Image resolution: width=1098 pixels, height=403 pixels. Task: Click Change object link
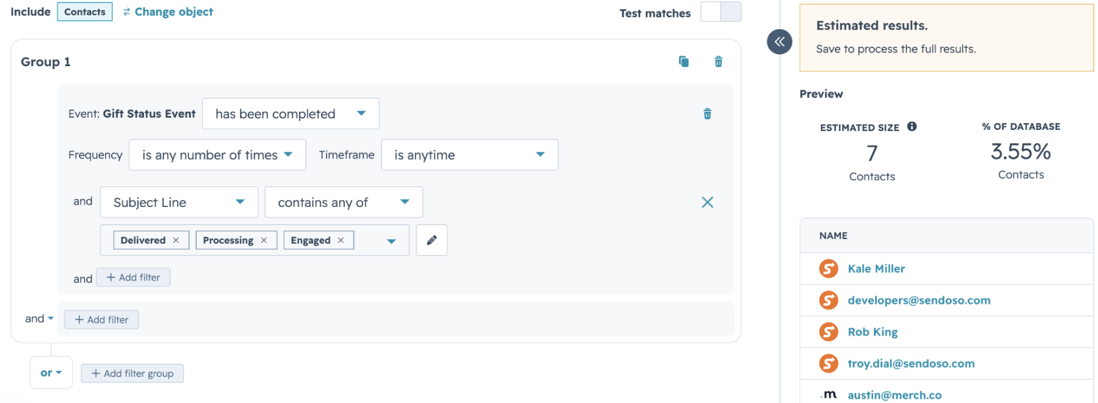pos(168,12)
